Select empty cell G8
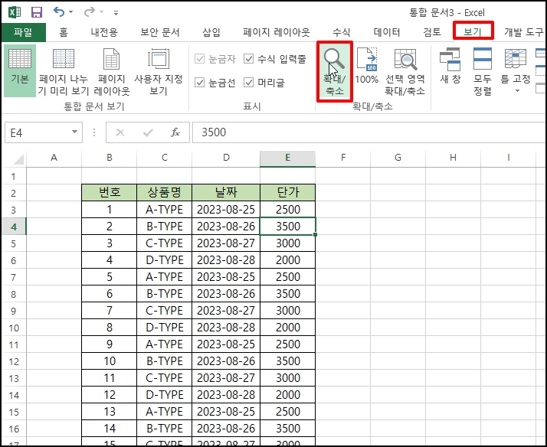The height and width of the screenshot is (447, 547). tap(398, 294)
